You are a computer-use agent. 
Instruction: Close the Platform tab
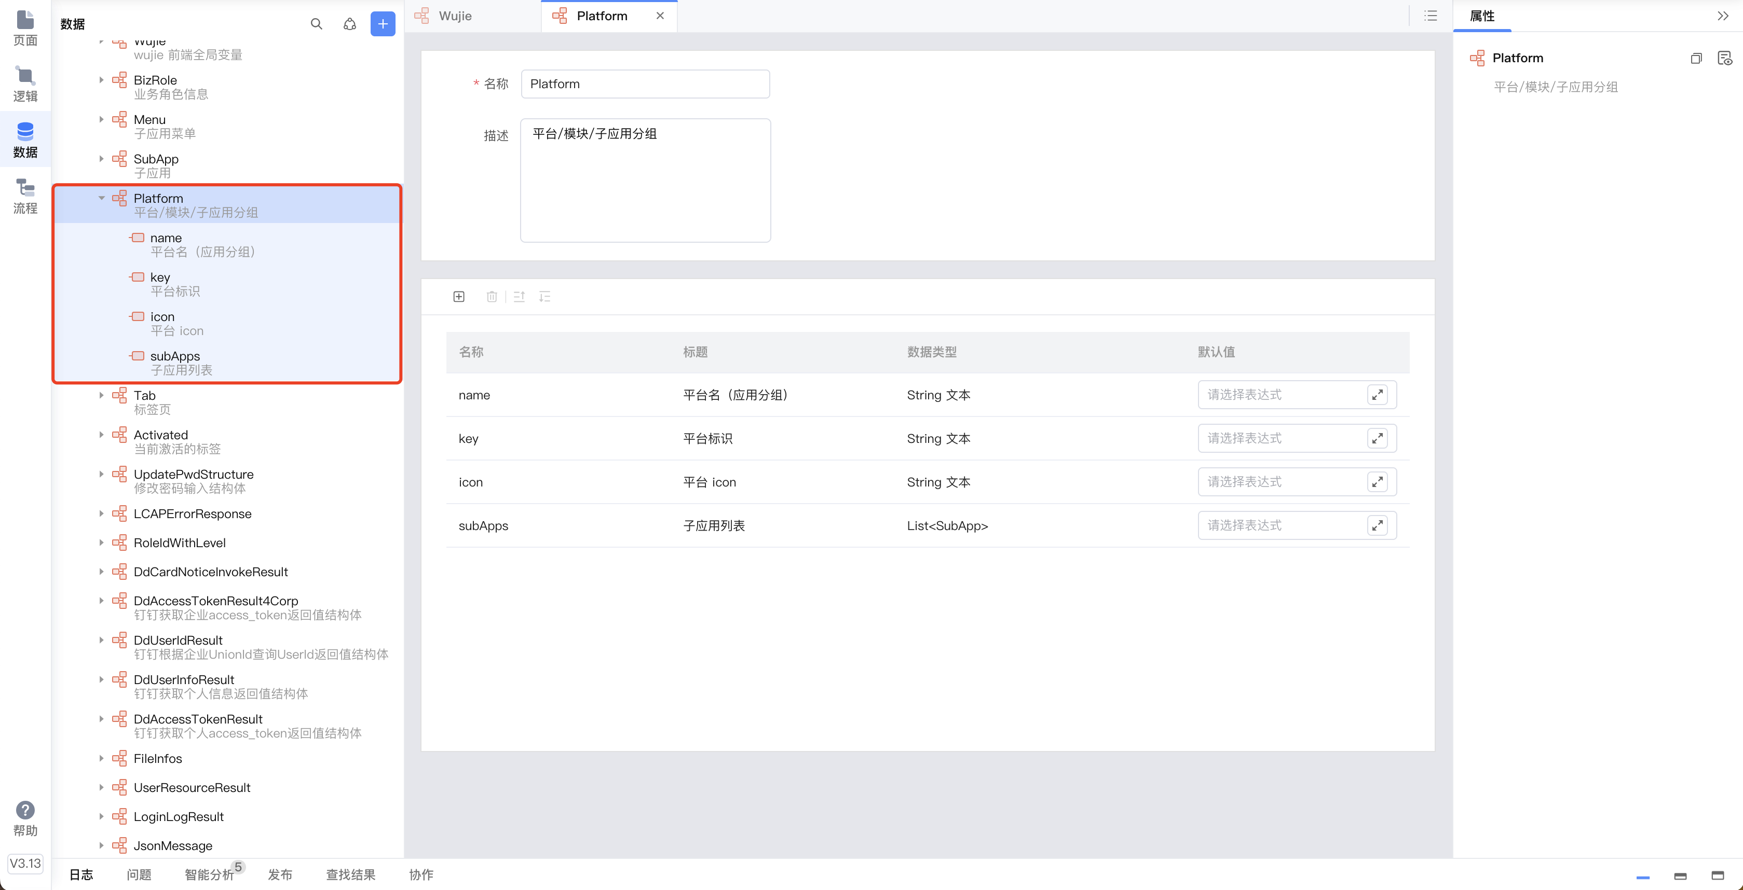[660, 16]
